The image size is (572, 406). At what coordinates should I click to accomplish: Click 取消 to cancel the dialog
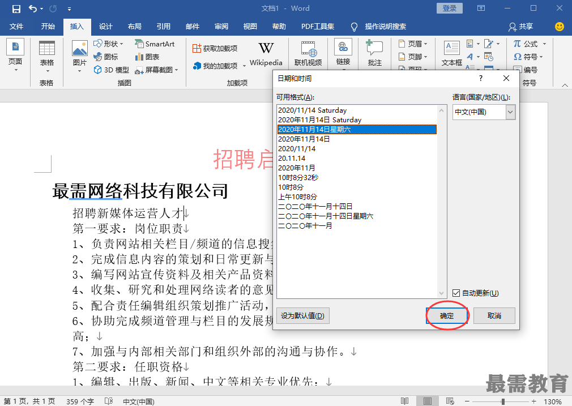point(494,315)
